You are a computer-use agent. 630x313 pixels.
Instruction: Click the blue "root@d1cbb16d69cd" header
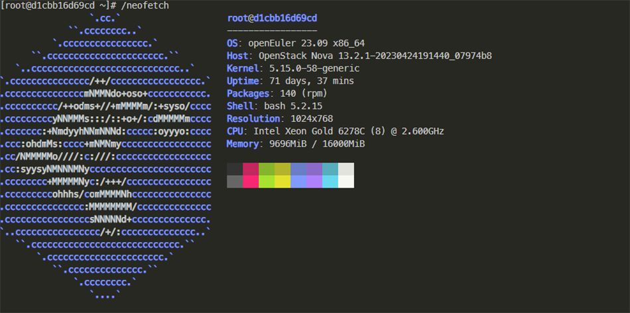click(x=272, y=18)
